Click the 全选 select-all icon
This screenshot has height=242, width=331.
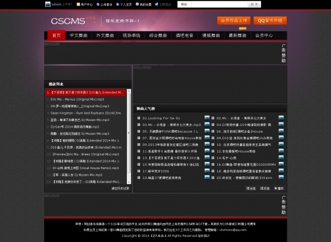(x=248, y=188)
